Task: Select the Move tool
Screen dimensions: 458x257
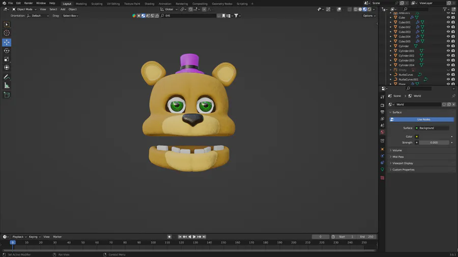Action: click(7, 42)
